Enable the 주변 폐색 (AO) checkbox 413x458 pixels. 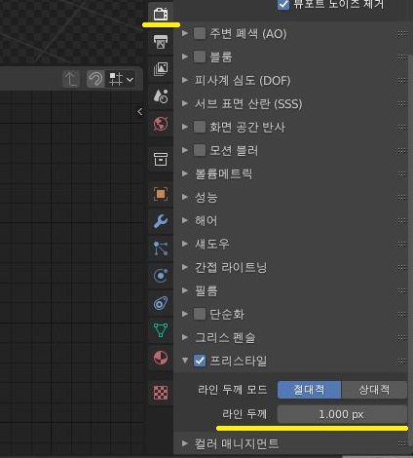(200, 33)
